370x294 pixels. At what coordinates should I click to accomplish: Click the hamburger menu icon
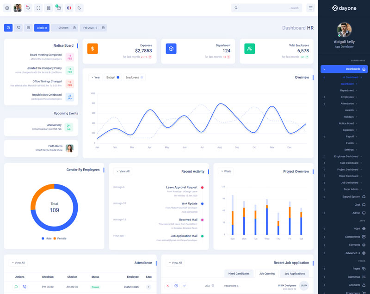(x=310, y=8)
